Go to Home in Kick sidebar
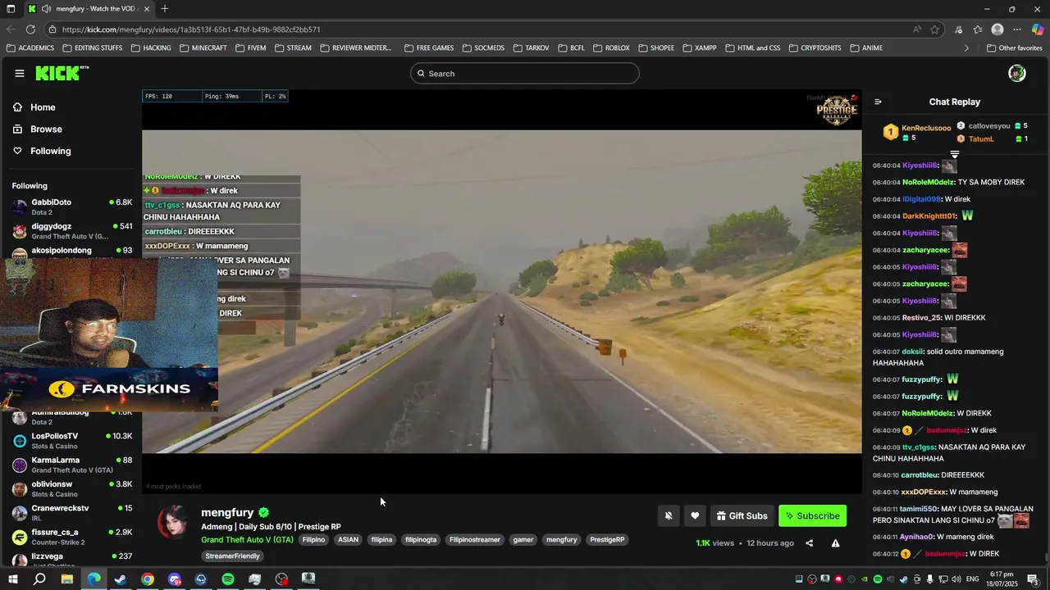 tap(34, 107)
